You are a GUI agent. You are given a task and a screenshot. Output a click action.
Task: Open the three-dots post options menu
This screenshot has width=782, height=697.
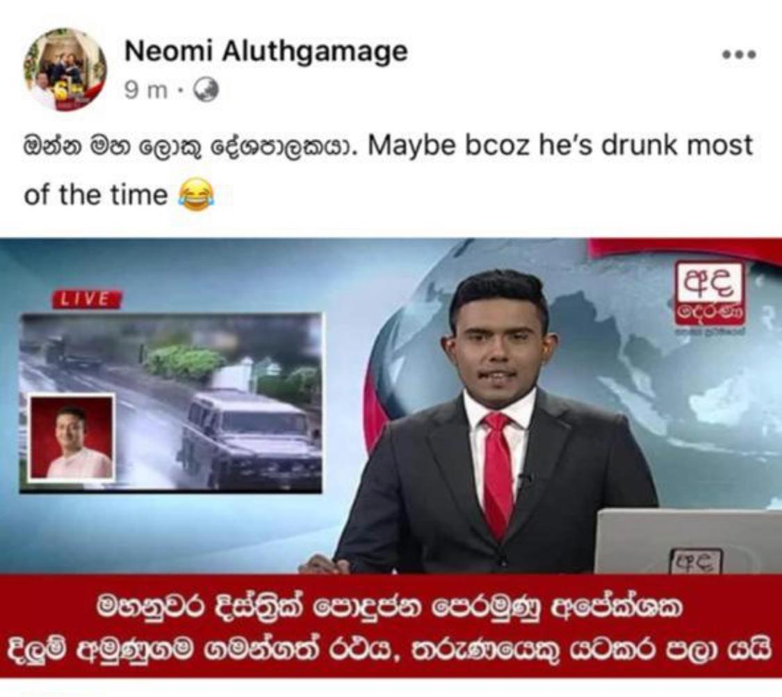coord(739,54)
